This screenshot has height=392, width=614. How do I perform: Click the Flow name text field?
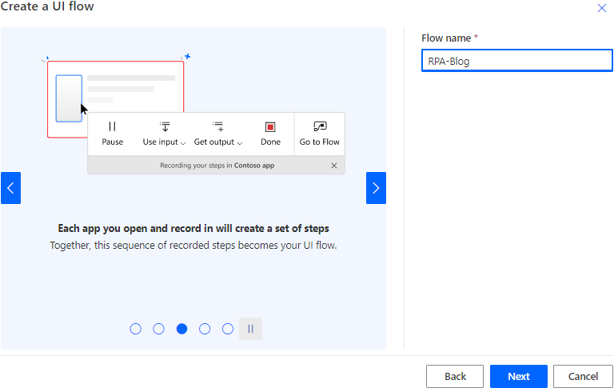[x=516, y=61]
